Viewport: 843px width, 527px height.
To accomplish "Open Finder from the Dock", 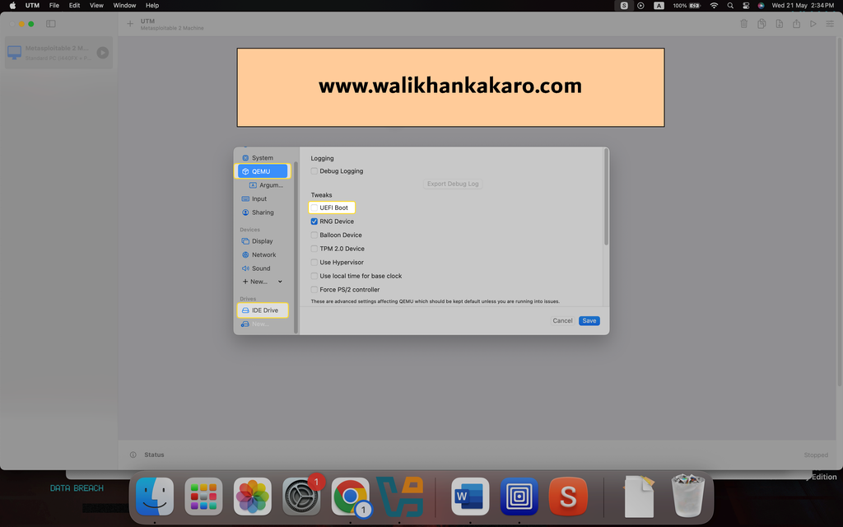I will coord(155,497).
